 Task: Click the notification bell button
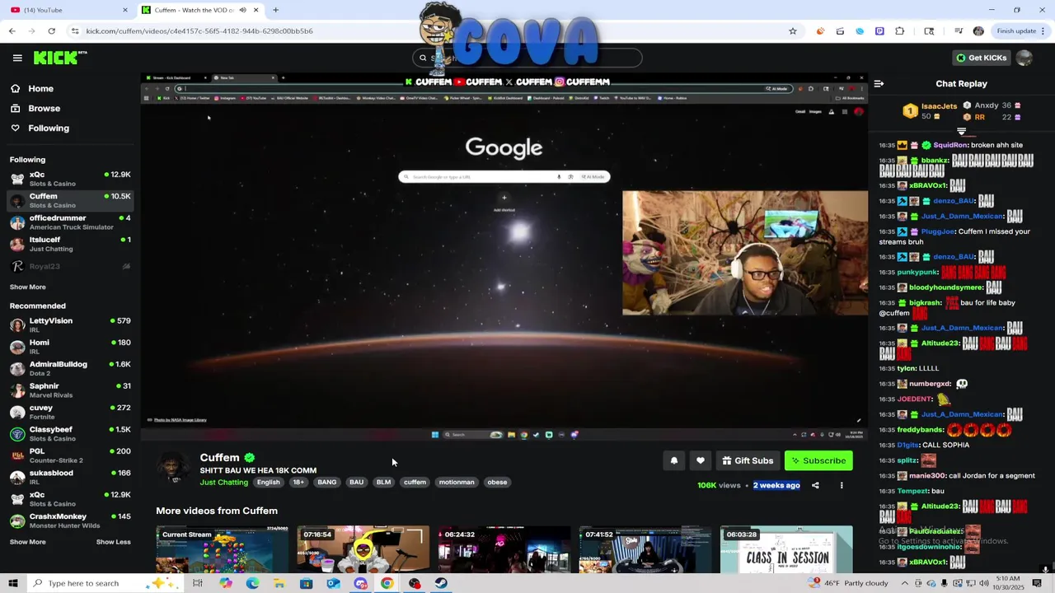[673, 461]
